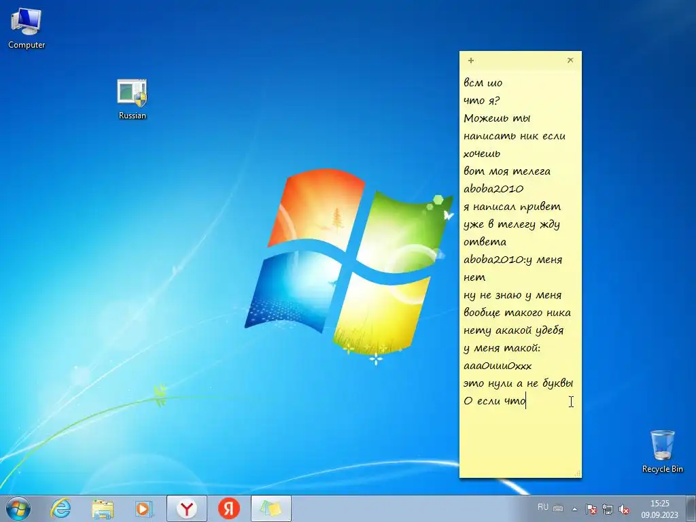Click the note line 'всм шо'
This screenshot has width=696, height=522.
[483, 82]
